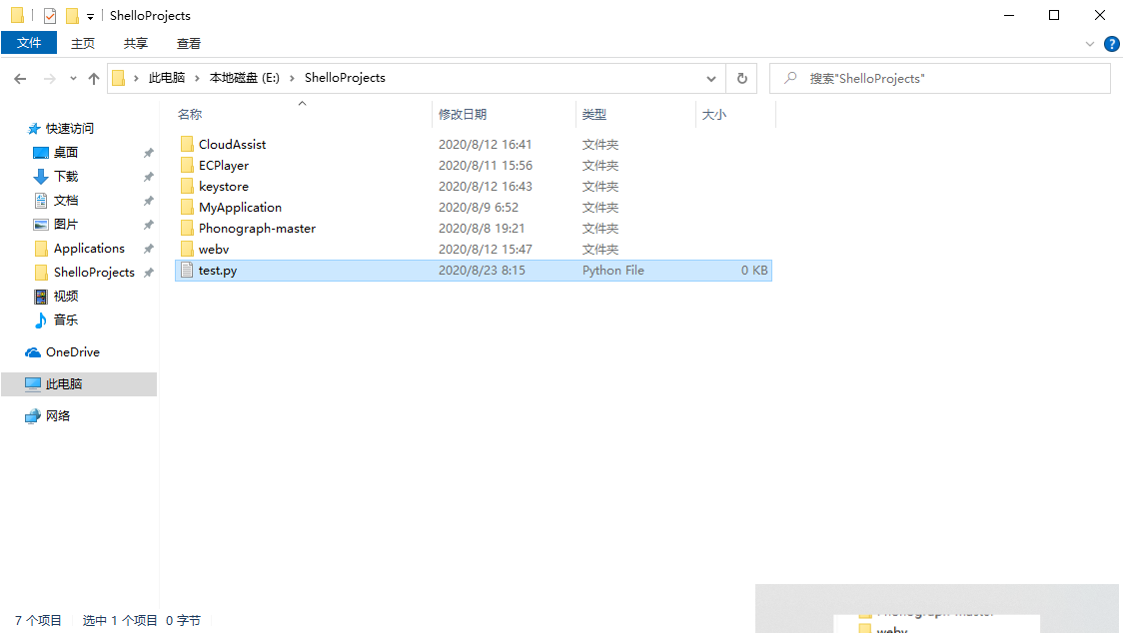Expand the ribbon with the chevron

click(x=1090, y=44)
